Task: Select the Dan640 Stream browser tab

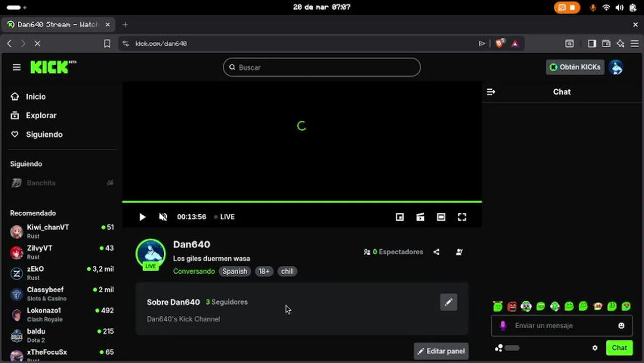Action: pyautogui.click(x=58, y=24)
